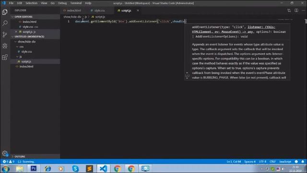Open Sublime Text from the taskbar
Viewport: 307px width, 173px height.
pos(89,169)
